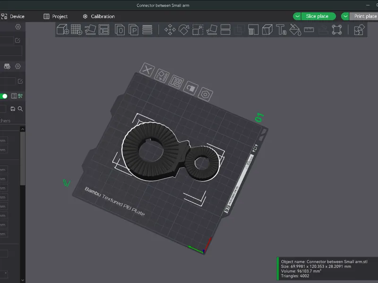The height and width of the screenshot is (283, 378).
Task: Open plate settings hexagon icon on plate
Action: [x=206, y=94]
